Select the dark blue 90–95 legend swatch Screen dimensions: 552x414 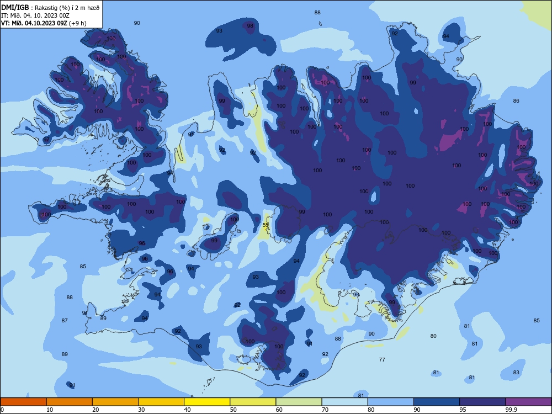click(437, 402)
